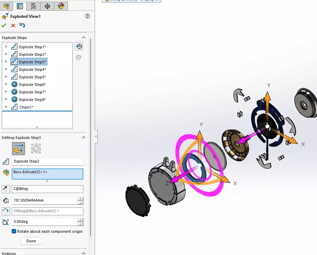Open the DisplayManager color wheel tab
This screenshot has width=317, height=255.
pos(61,6)
